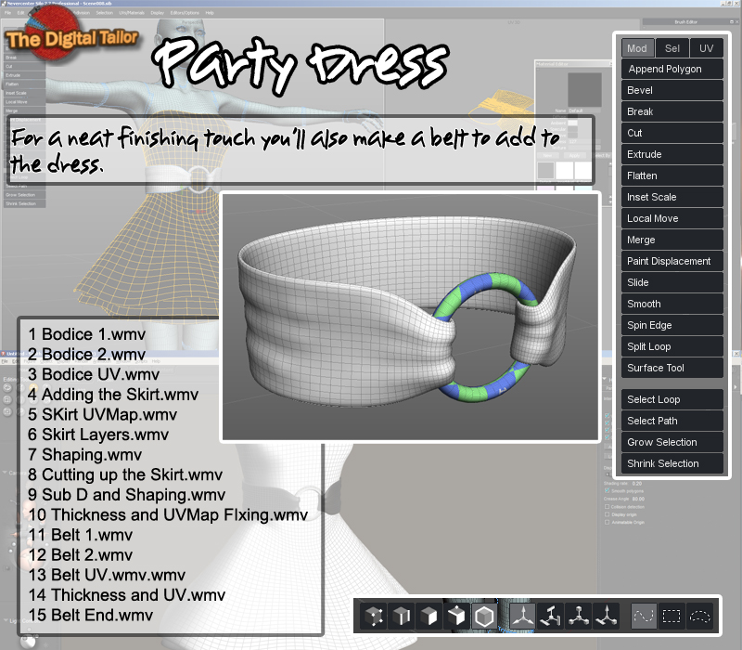Toggle the Smooth polygons checkbox

[608, 491]
